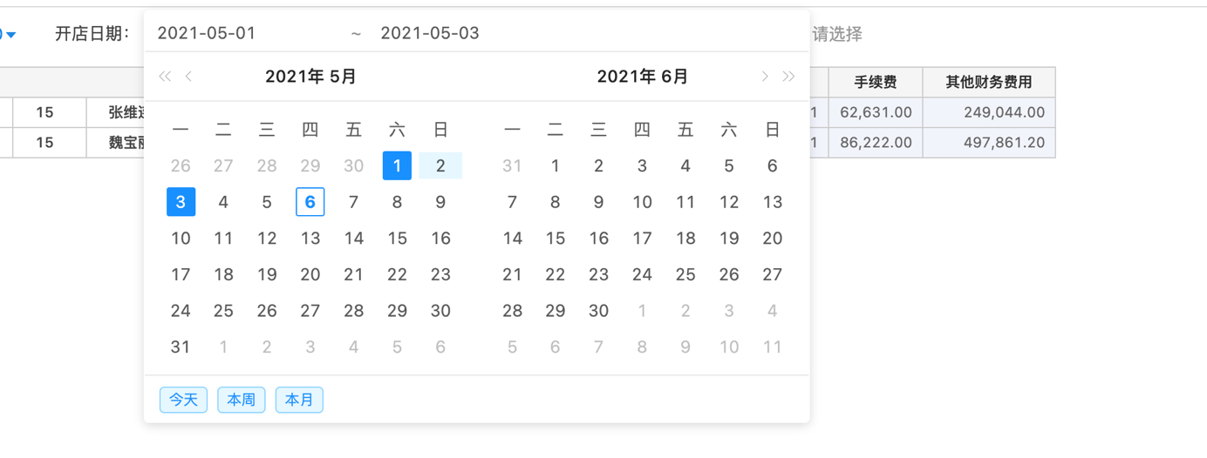Choose June 15 in the right calendar
The width and height of the screenshot is (1207, 458).
pyautogui.click(x=556, y=239)
